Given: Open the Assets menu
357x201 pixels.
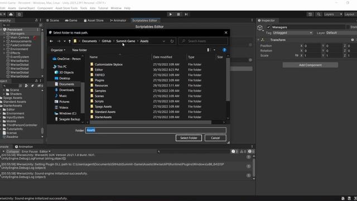Looking at the screenshot, I should 12,8.
